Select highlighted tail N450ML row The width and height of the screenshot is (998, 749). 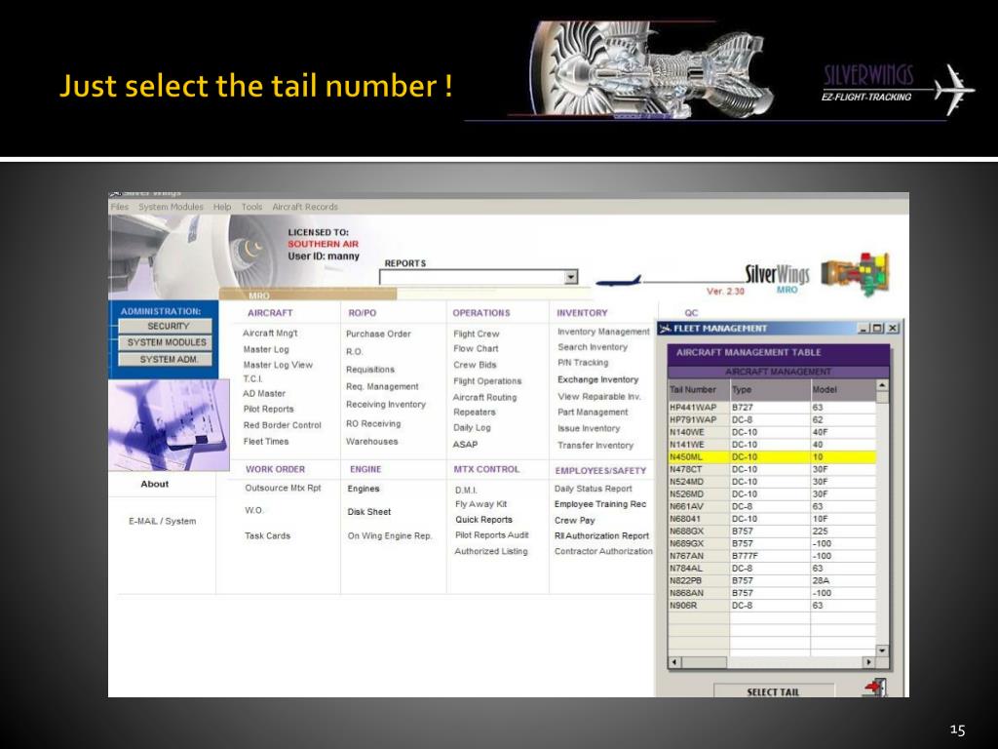772,456
